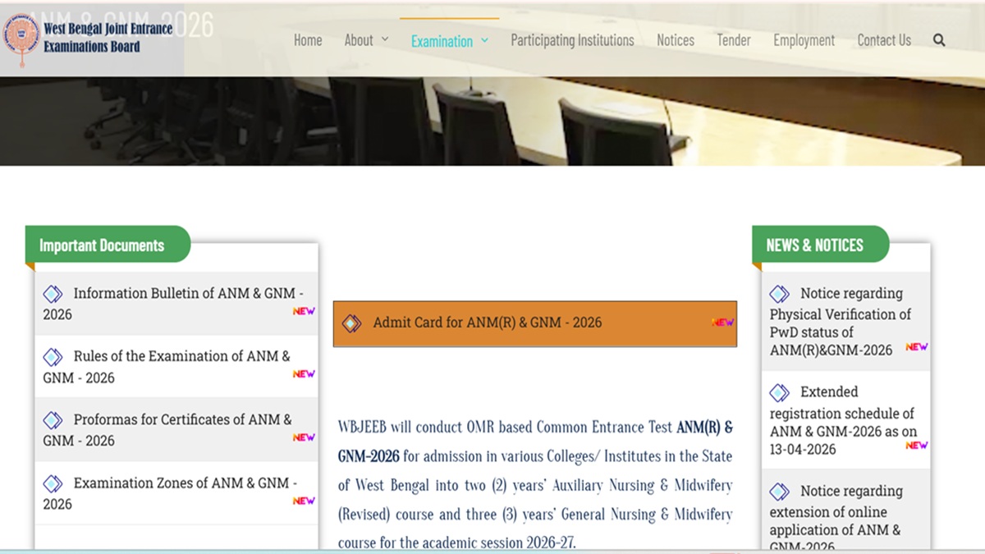Click NEW badge on Admit Card banner

pyautogui.click(x=722, y=323)
